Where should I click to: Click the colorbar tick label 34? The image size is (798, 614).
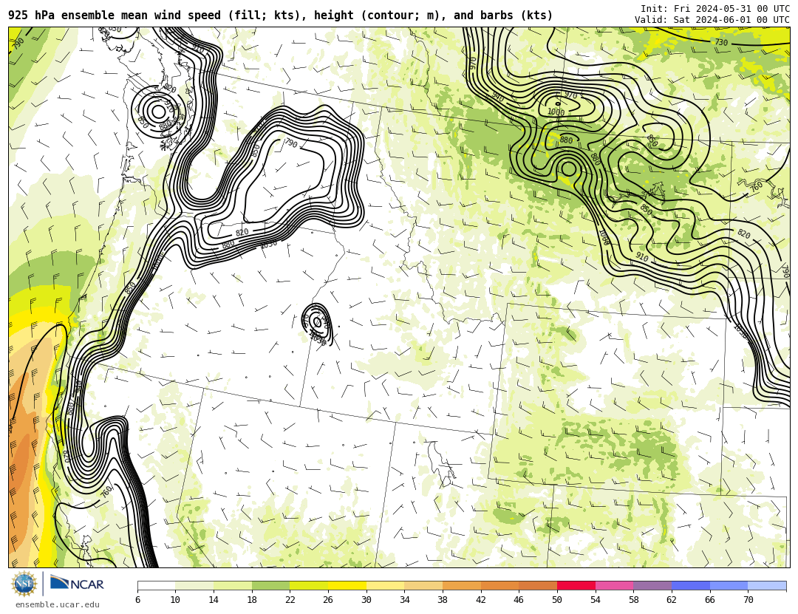click(x=404, y=600)
